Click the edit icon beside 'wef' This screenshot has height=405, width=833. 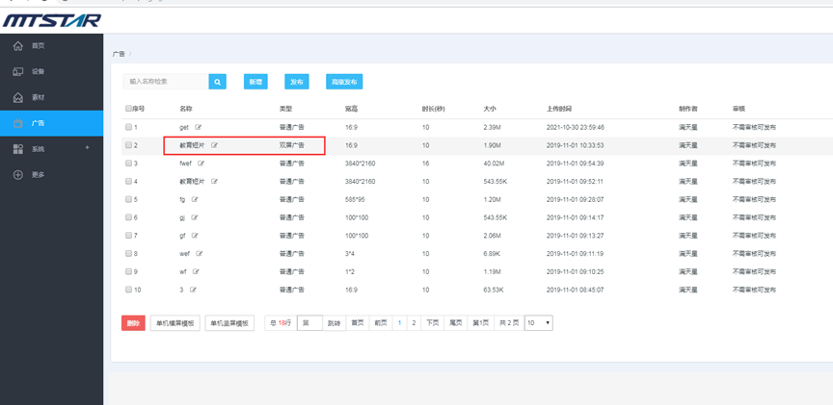[200, 254]
